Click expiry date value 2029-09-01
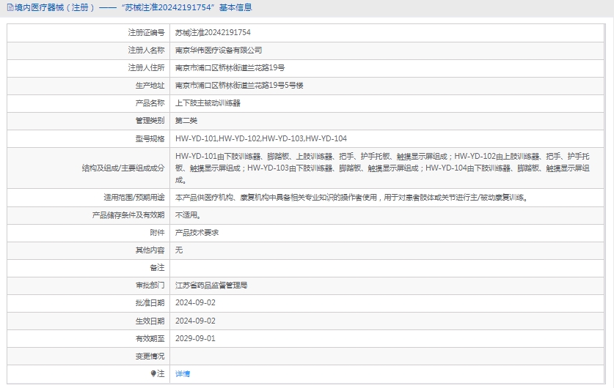 click(x=195, y=338)
